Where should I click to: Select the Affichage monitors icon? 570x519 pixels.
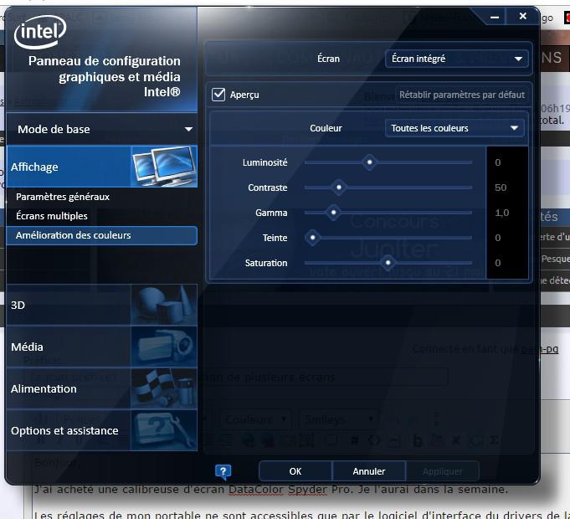coord(164,167)
